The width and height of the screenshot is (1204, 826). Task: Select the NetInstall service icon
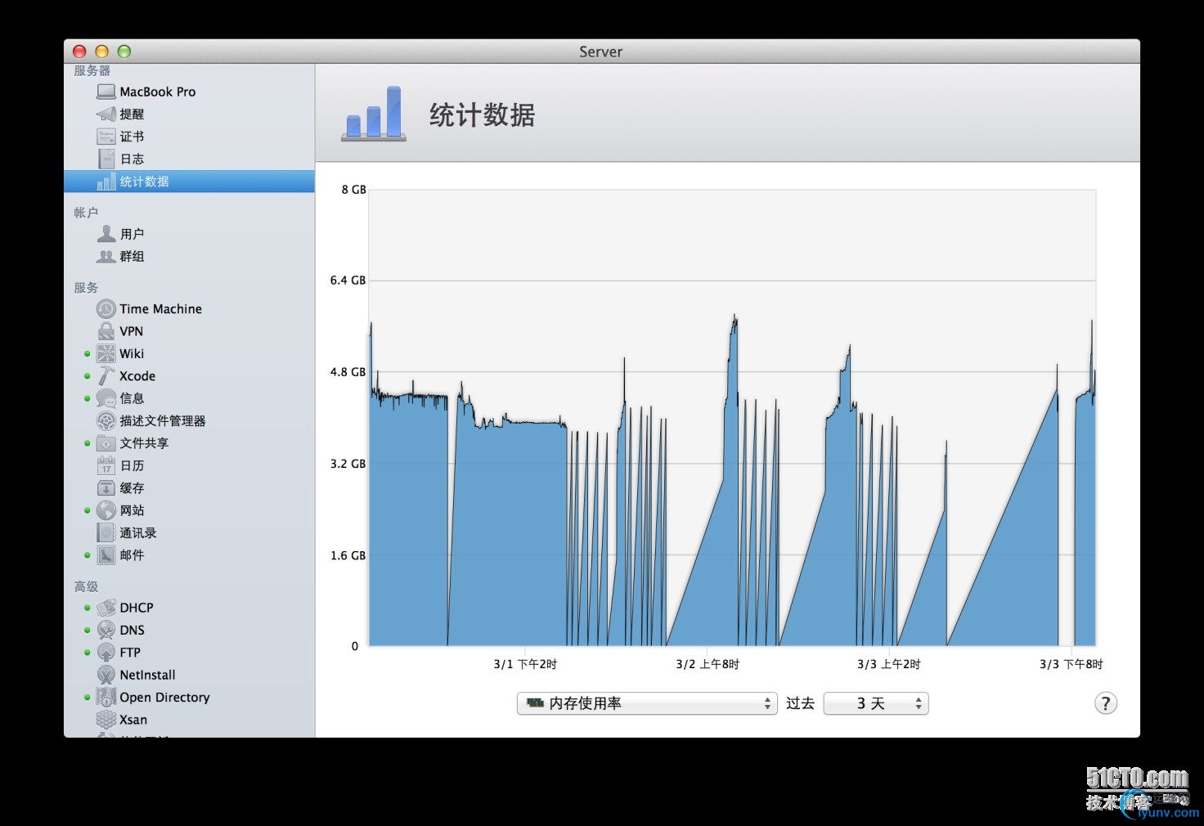tap(106, 675)
